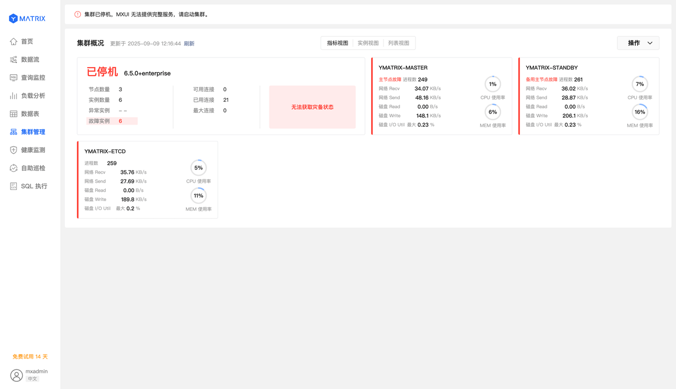Screen dimensions: 676x389
Task: Switch to 实例视图 tab
Action: click(x=368, y=43)
